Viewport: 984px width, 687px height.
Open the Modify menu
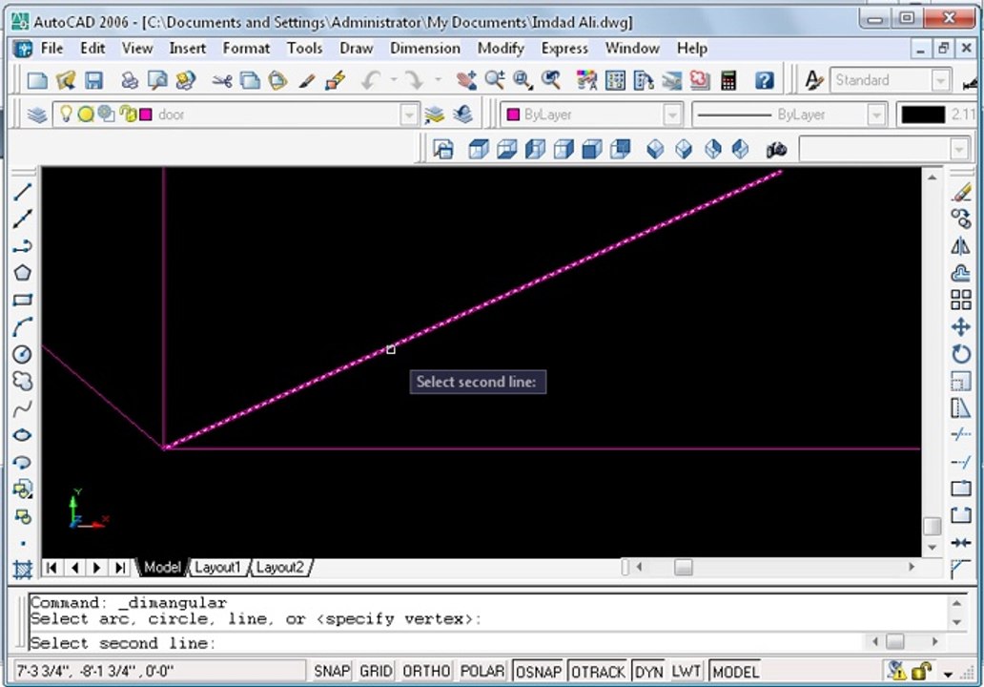coord(501,49)
